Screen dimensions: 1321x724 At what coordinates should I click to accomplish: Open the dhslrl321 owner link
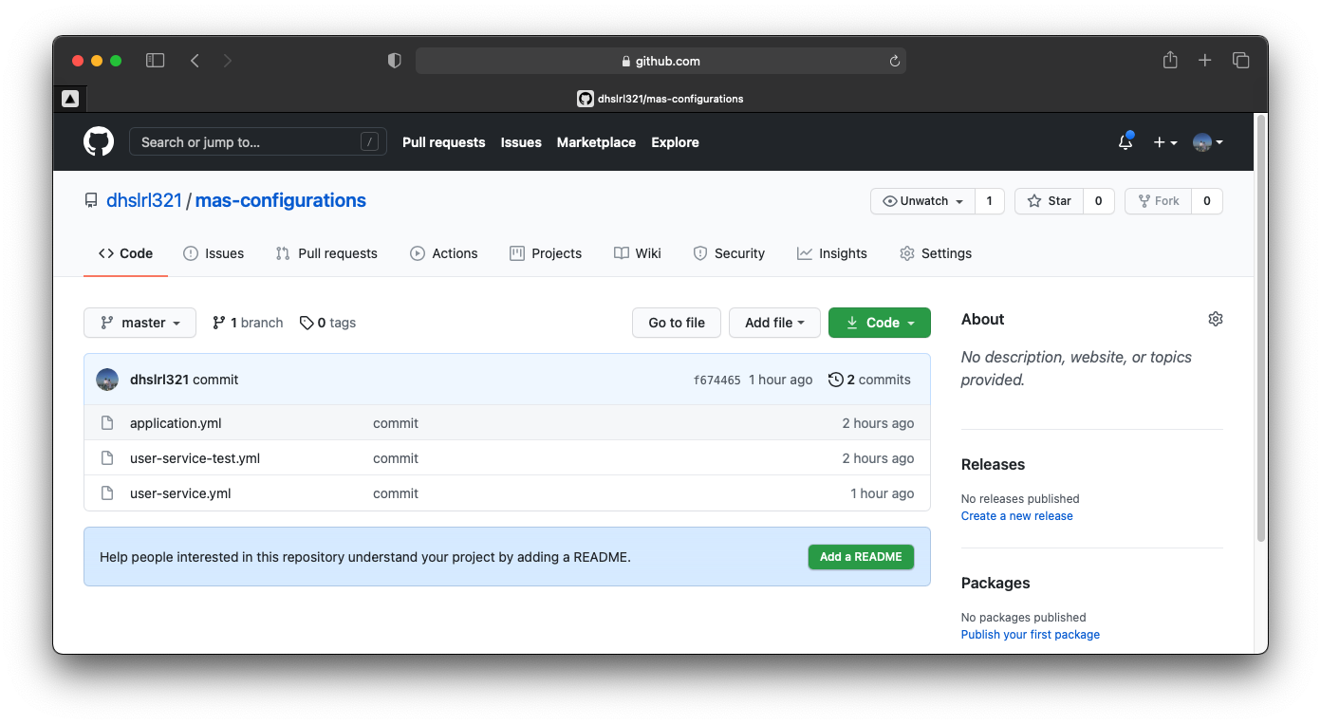point(144,200)
